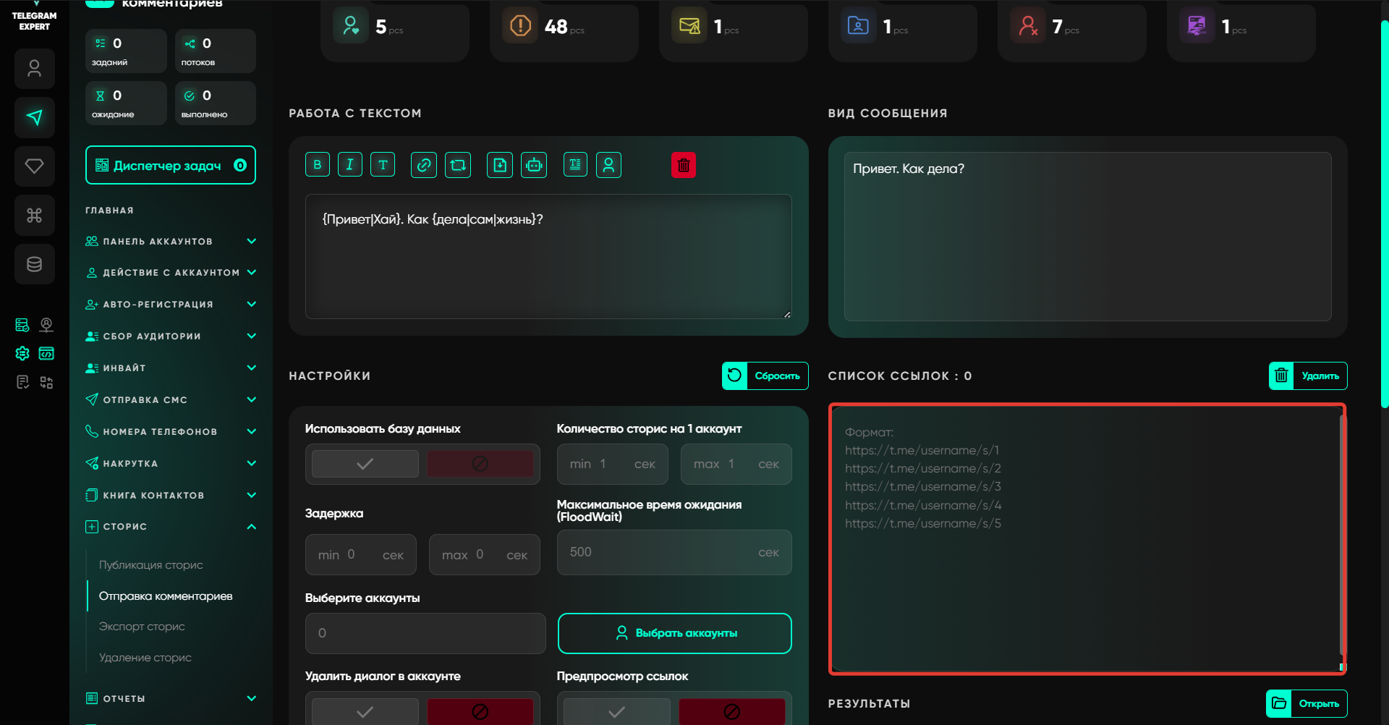
Task: Open 'Публикация сторис' submenu item
Action: [x=151, y=565]
